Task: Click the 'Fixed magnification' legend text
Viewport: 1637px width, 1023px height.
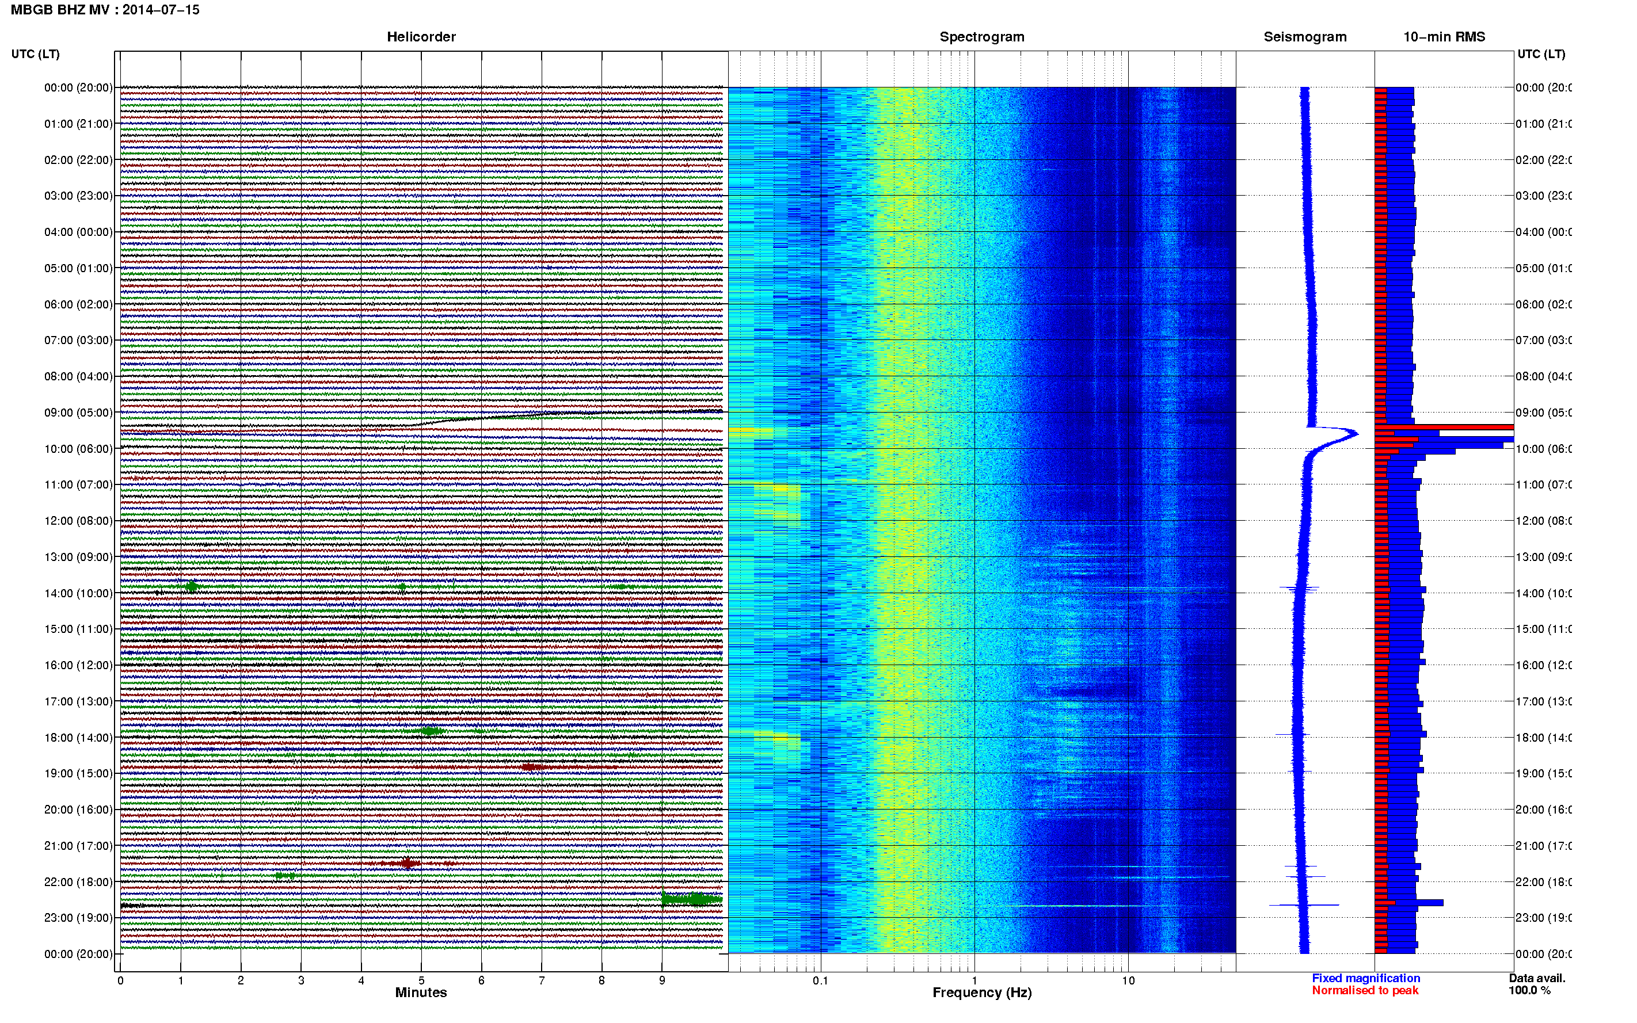Action: pyautogui.click(x=1366, y=978)
